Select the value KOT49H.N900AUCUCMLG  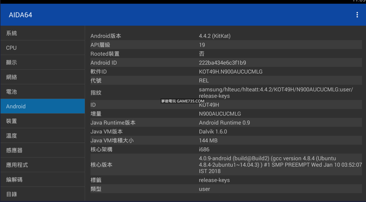point(231,71)
